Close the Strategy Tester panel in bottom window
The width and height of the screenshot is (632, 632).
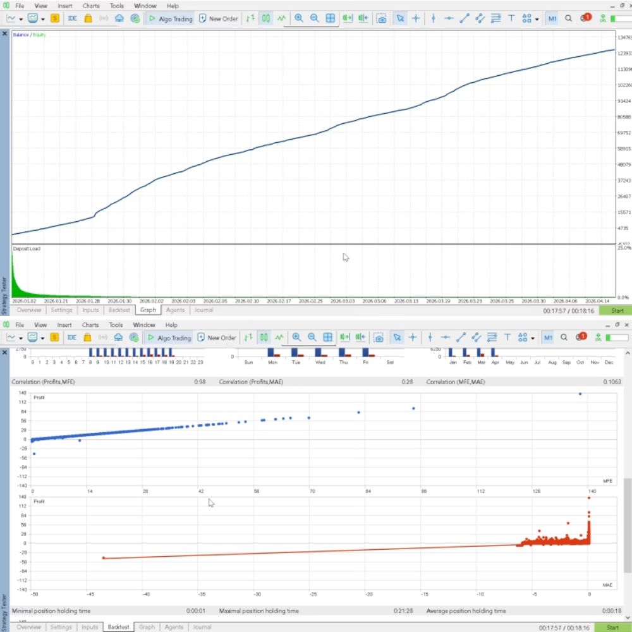click(5, 353)
